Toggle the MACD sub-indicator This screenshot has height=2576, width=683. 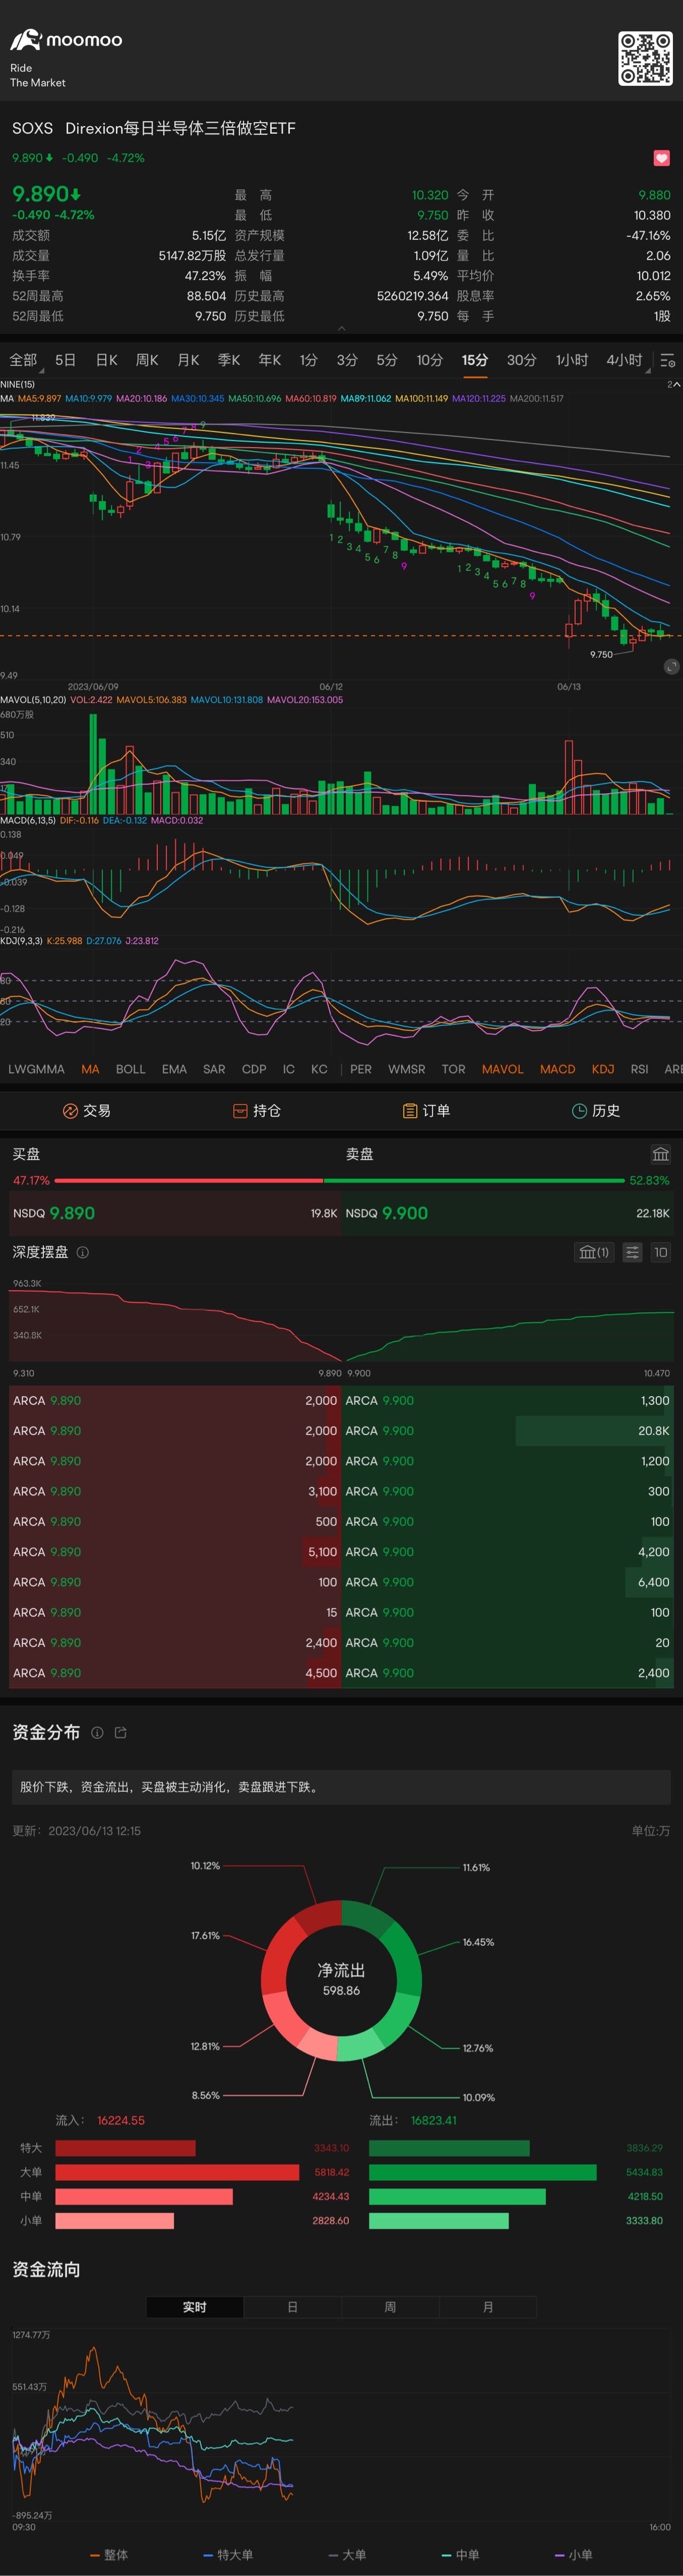click(x=557, y=1069)
